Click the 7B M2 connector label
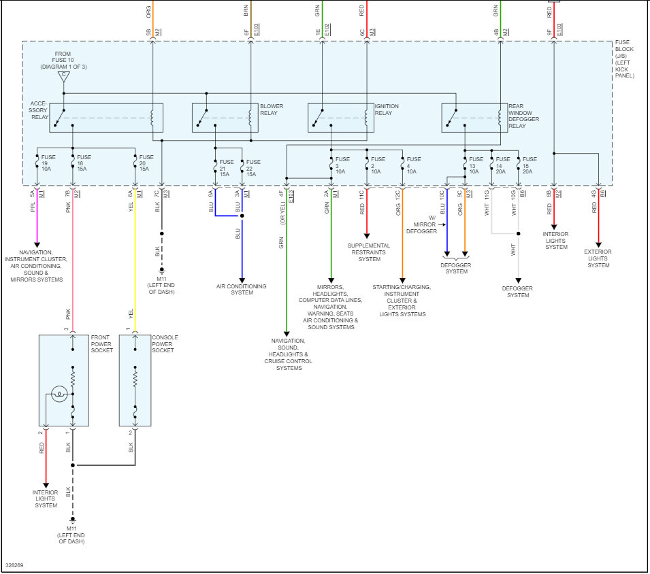 pos(72,194)
